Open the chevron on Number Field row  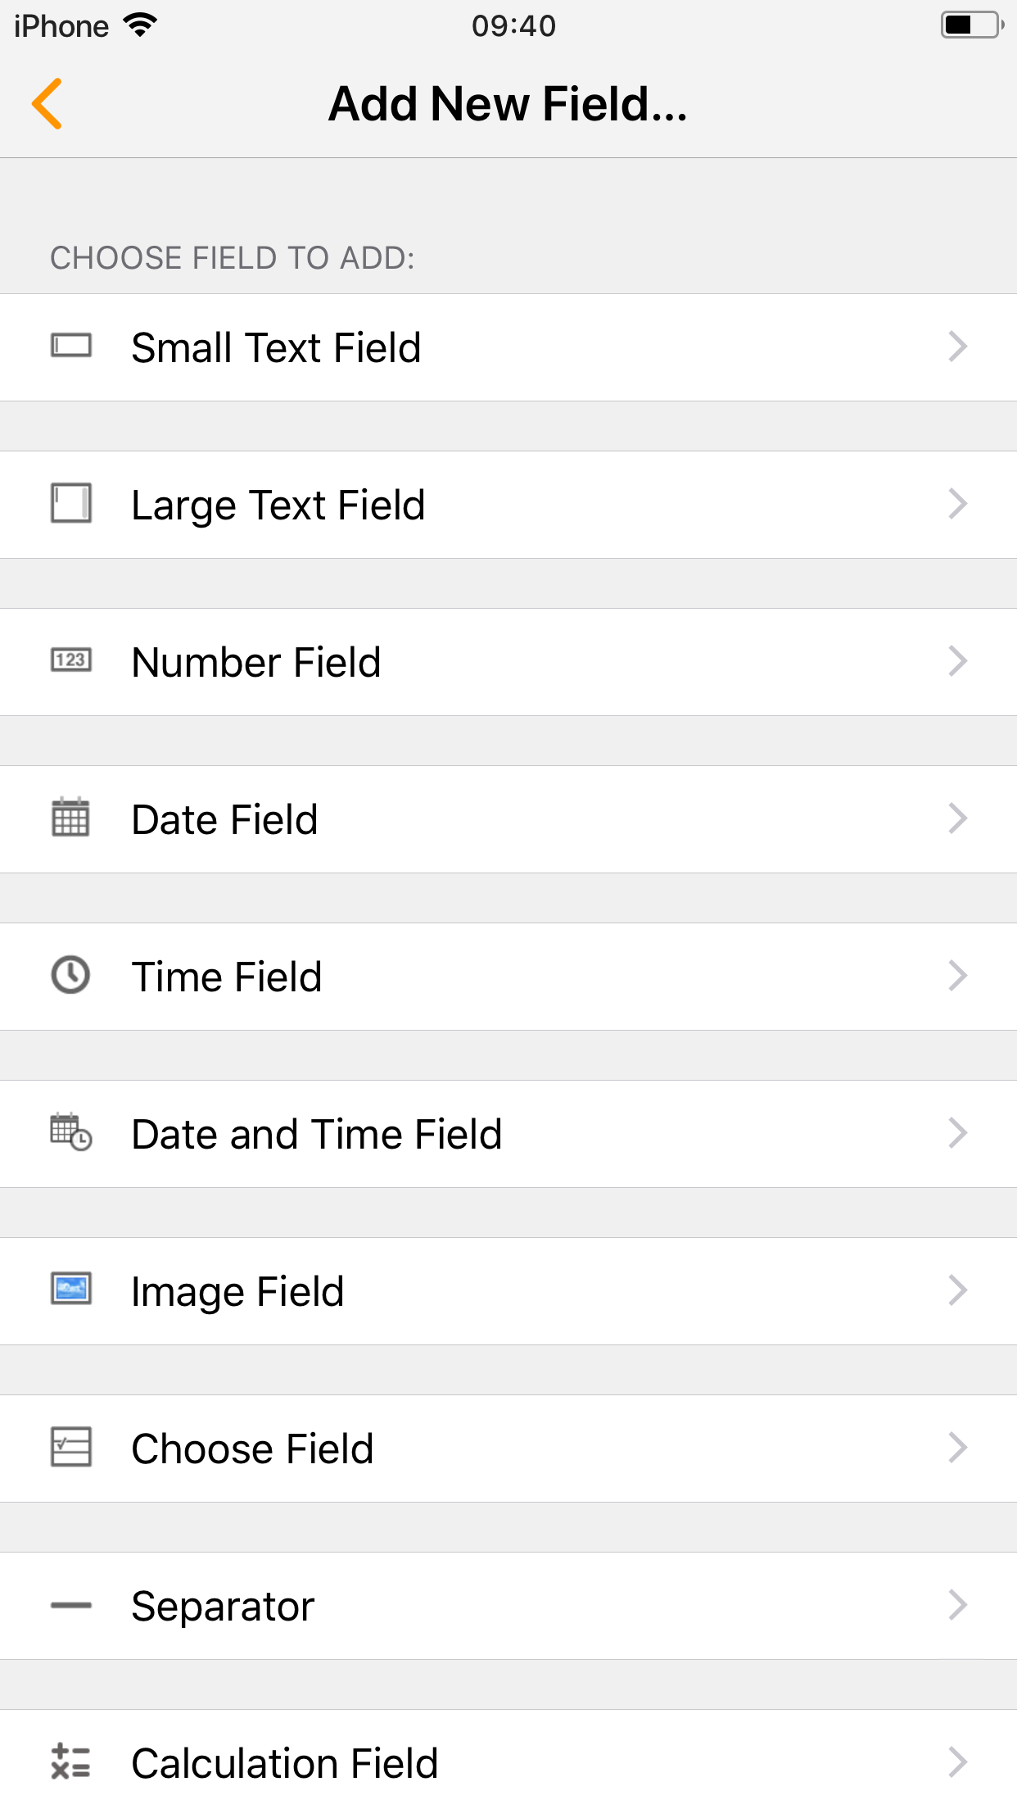[x=957, y=661]
